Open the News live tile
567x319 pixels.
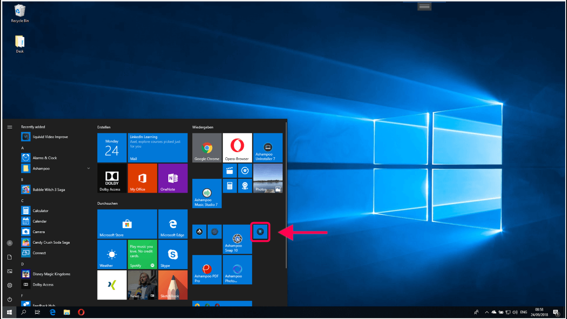click(142, 285)
